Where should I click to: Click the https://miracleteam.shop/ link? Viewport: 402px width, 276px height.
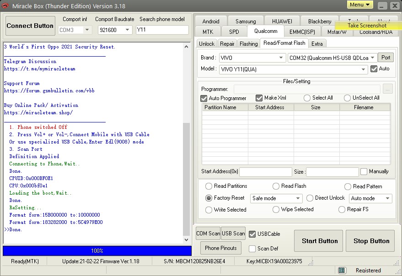pyautogui.click(x=38, y=112)
